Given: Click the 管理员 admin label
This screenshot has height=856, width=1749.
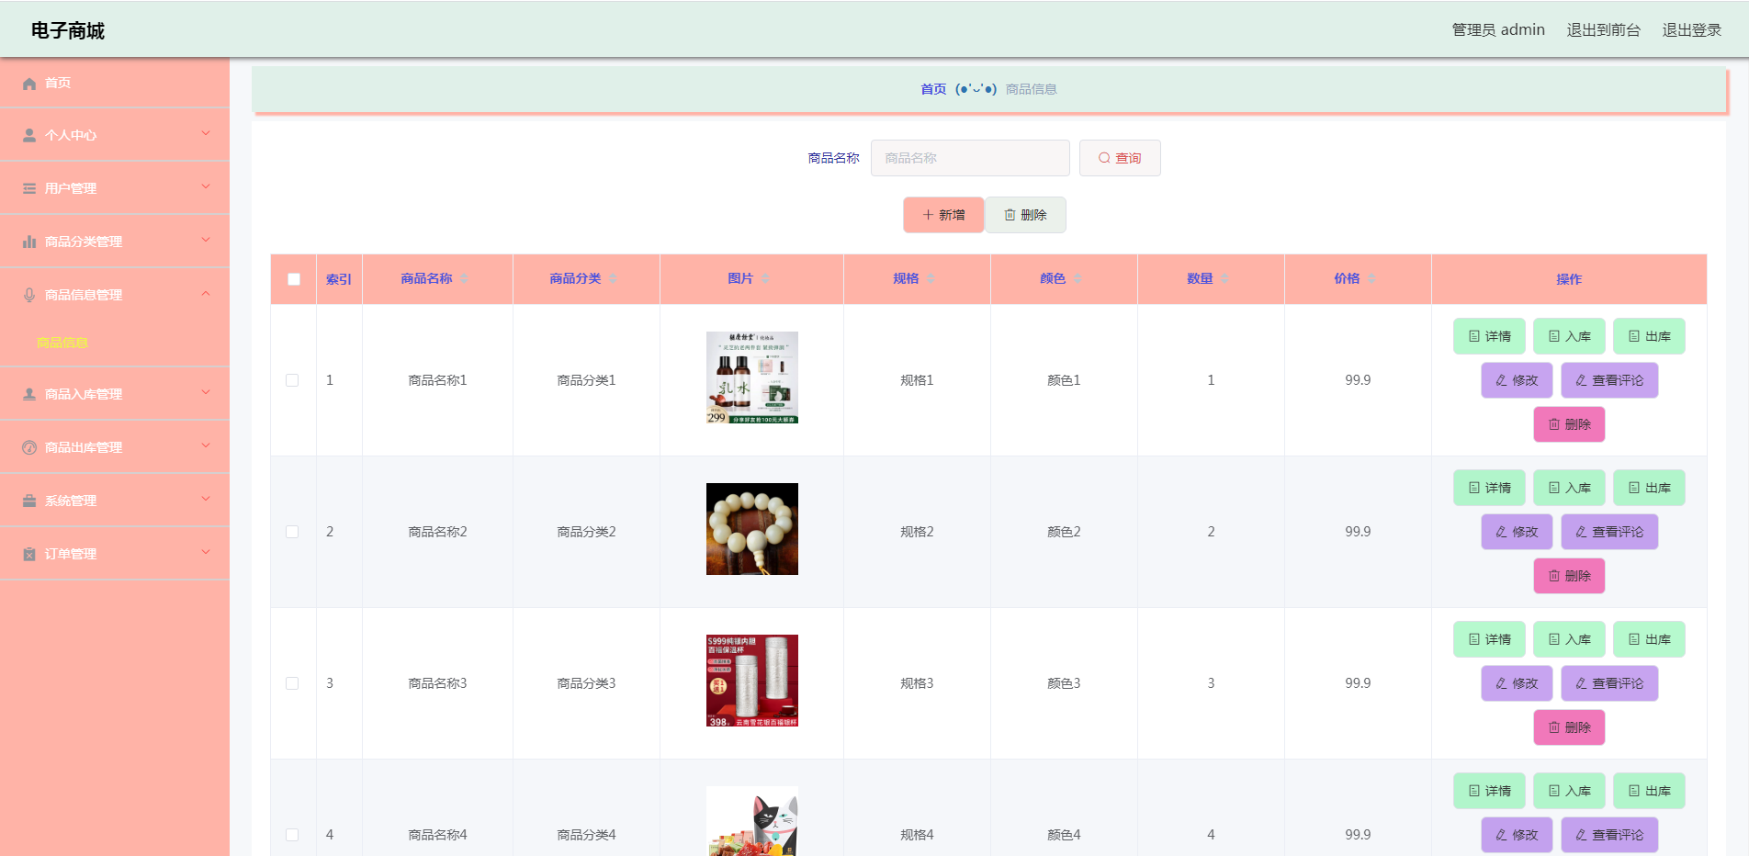Looking at the screenshot, I should click(1498, 30).
